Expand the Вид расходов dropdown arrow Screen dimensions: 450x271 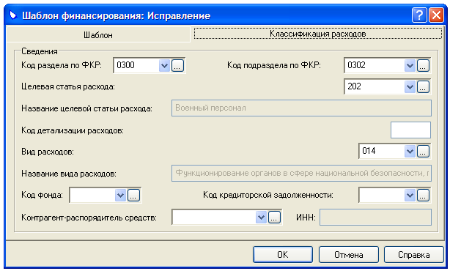click(x=410, y=152)
